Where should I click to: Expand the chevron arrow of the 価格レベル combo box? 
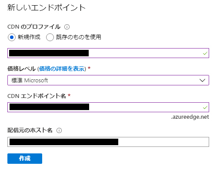point(202,80)
